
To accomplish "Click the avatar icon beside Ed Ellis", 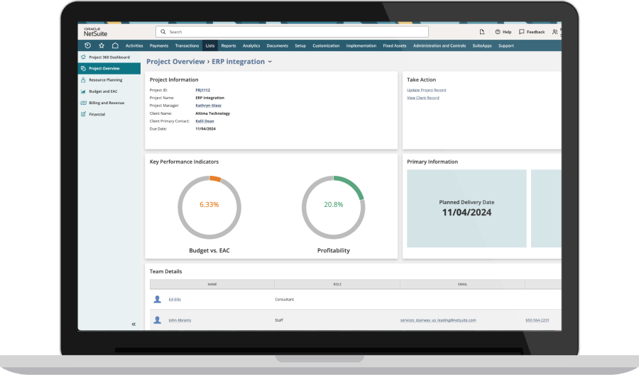I will (x=158, y=299).
